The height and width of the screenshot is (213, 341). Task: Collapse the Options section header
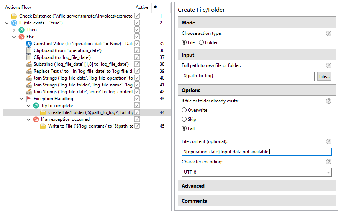point(257,90)
